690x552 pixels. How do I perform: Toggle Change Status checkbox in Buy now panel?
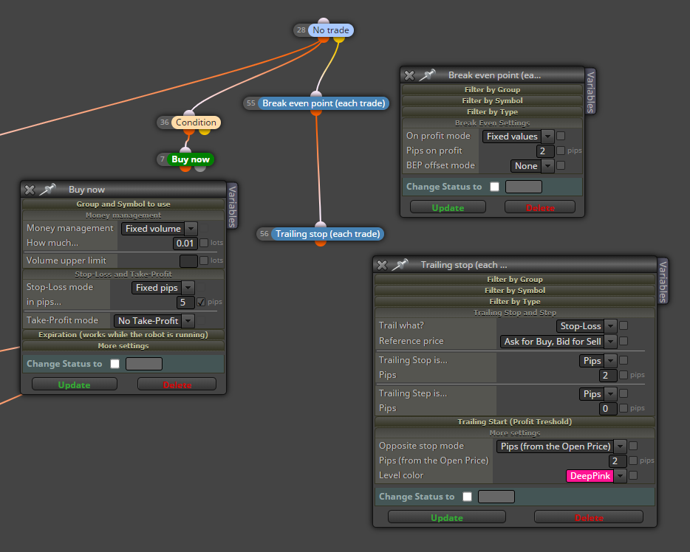click(x=115, y=364)
